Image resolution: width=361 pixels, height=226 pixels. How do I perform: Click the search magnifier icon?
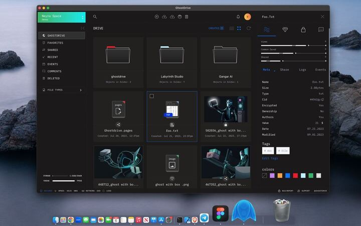(x=95, y=17)
